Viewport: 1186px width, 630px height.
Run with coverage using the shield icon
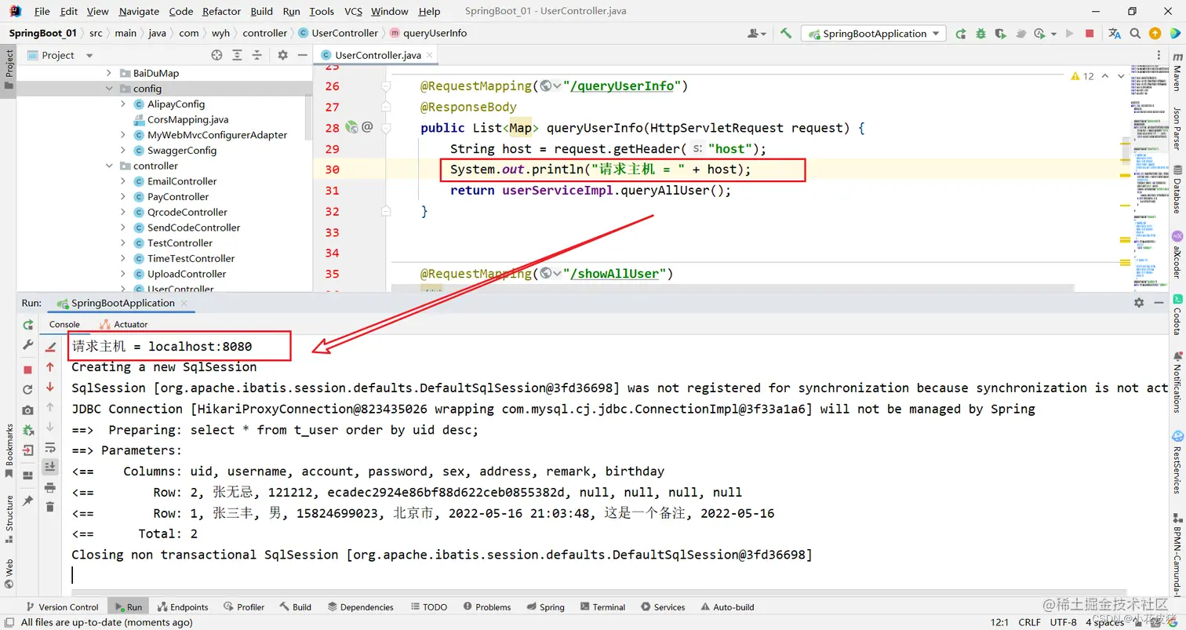[1000, 34]
